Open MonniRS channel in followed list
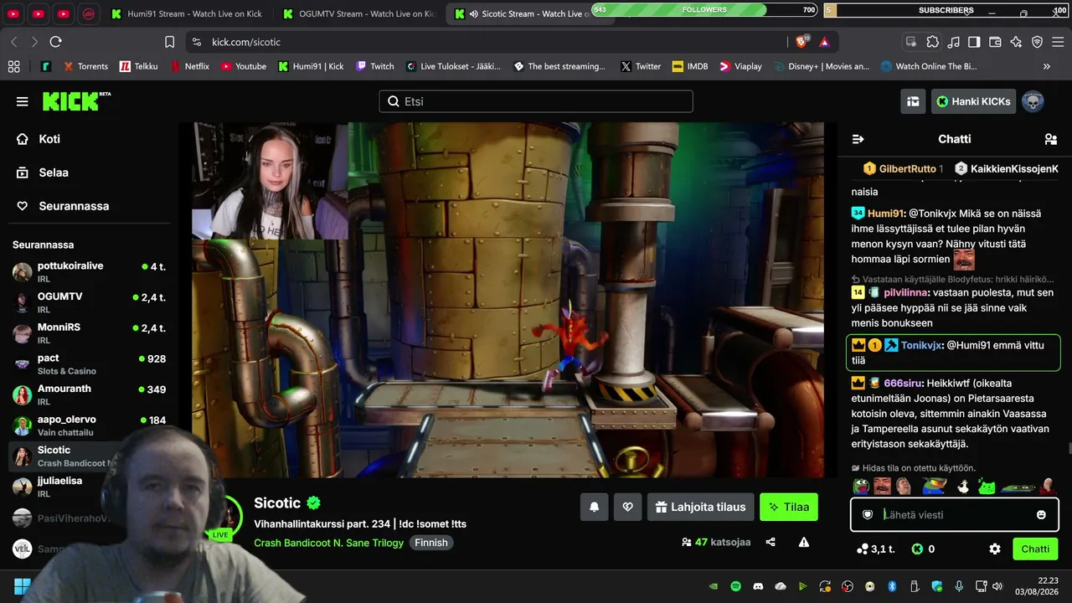1072x603 pixels. click(90, 333)
